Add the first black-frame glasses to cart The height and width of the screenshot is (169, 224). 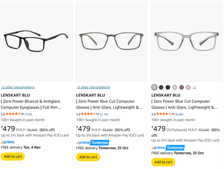13,156
